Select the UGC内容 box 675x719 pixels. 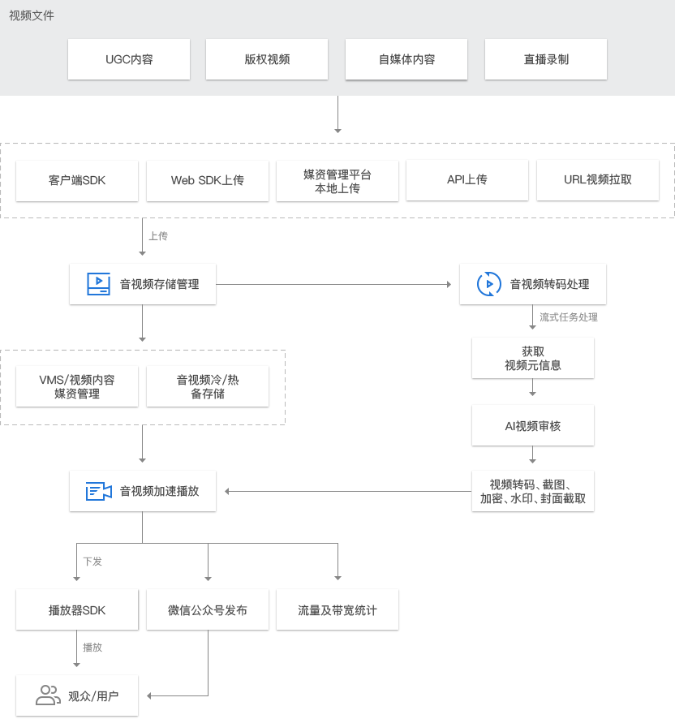pyautogui.click(x=129, y=59)
